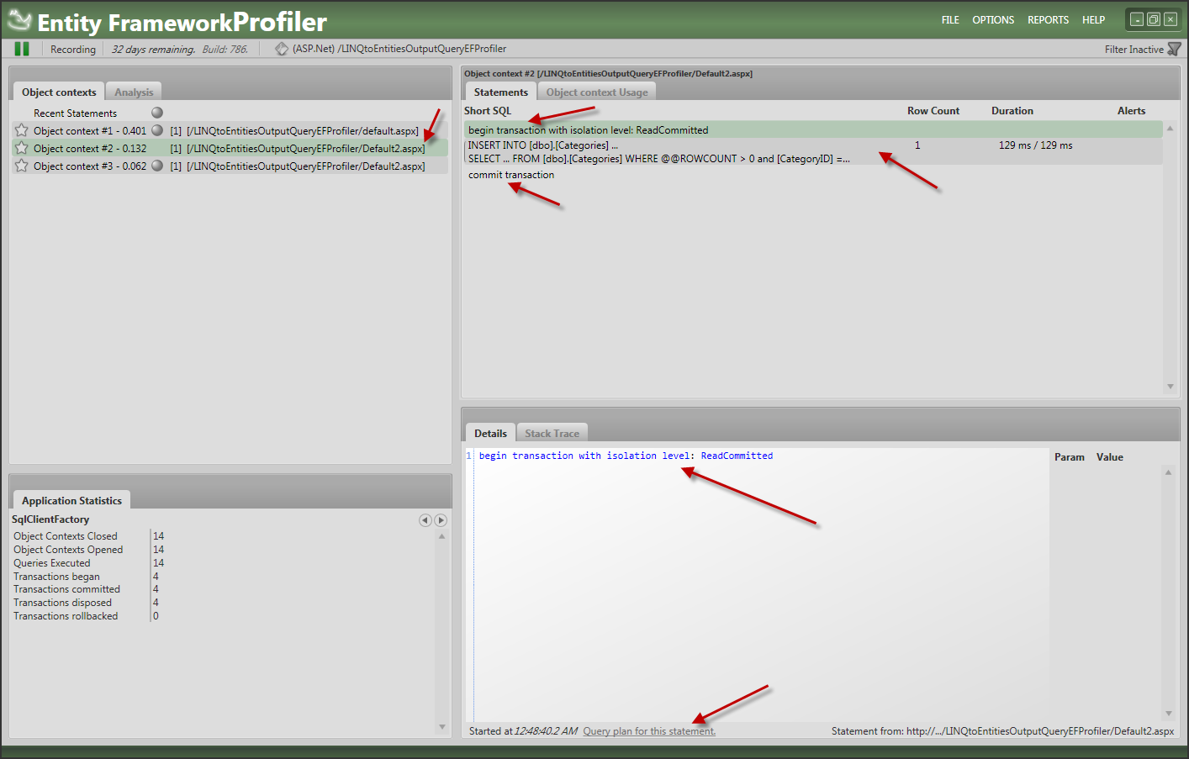Screen dimensions: 1189x759
Task: Click status circle of Object context #1
Action: point(157,130)
